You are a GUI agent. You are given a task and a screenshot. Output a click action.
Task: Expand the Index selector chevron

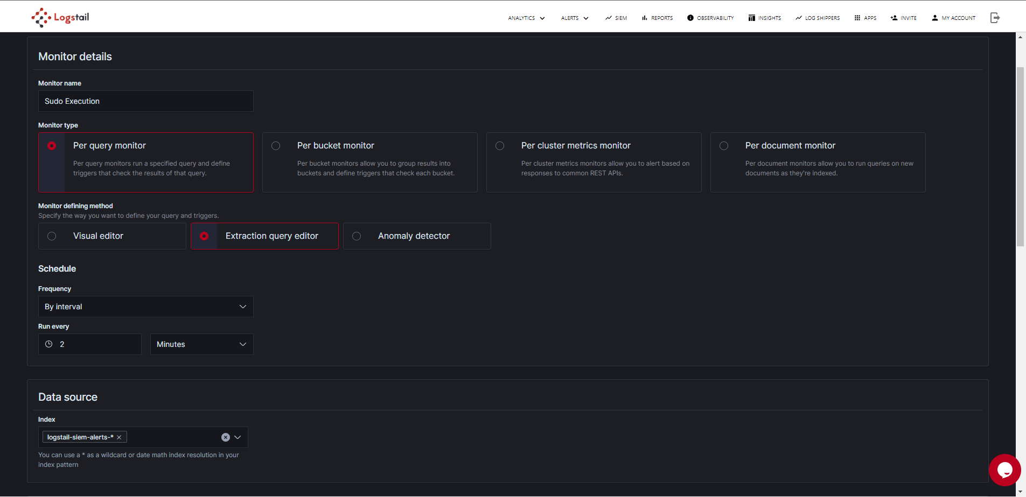coord(238,437)
